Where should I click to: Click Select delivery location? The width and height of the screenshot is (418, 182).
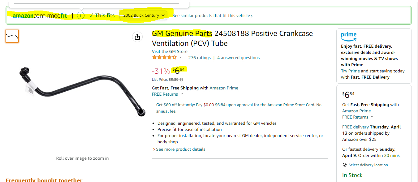coord(368,165)
